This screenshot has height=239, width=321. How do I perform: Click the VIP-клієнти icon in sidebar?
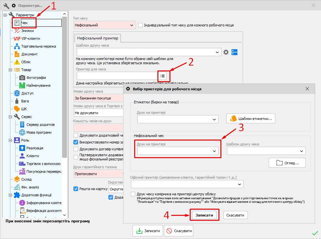pyautogui.click(x=17, y=38)
